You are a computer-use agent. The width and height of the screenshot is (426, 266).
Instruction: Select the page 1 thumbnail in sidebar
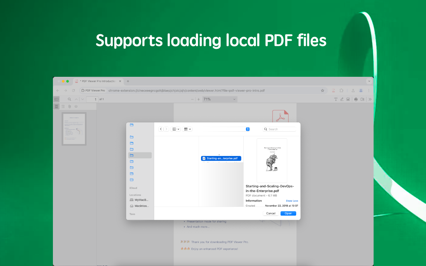point(74,129)
